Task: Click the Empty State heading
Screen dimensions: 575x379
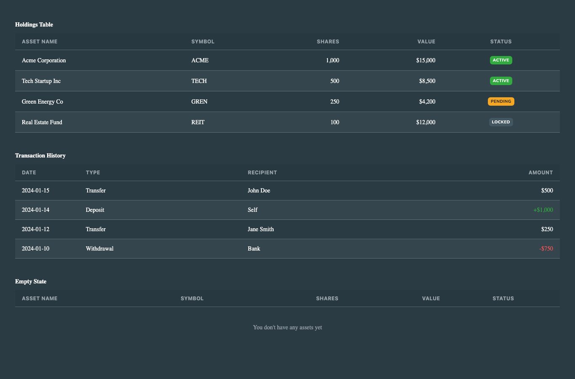Action: pos(31,281)
